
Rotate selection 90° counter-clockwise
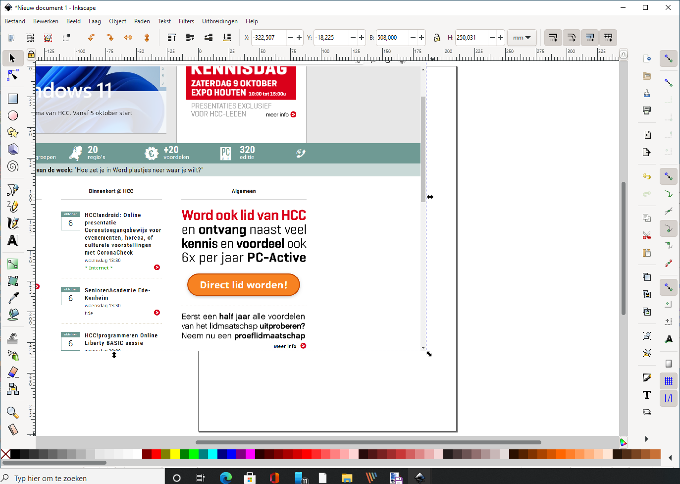pyautogui.click(x=91, y=38)
